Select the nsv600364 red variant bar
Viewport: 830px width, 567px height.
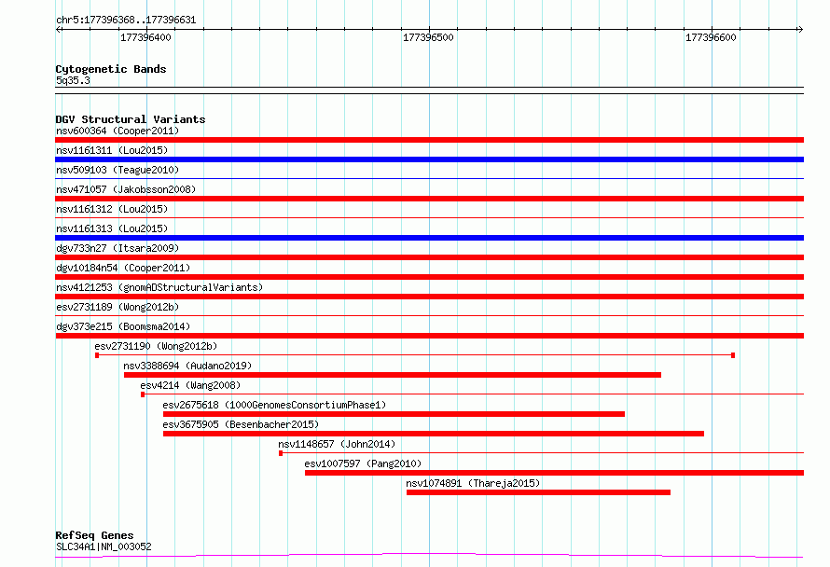click(429, 140)
